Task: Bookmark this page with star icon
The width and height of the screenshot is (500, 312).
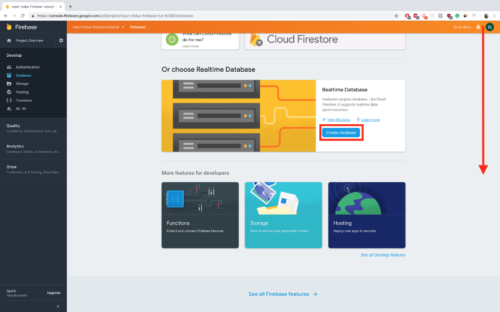Action: 396,16
